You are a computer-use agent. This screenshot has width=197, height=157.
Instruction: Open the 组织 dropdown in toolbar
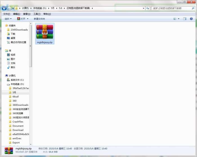[8, 19]
